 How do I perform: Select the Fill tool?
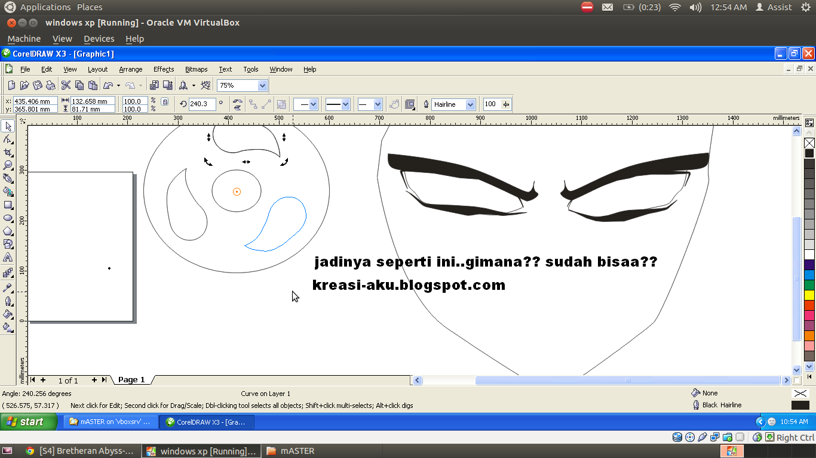click(8, 314)
